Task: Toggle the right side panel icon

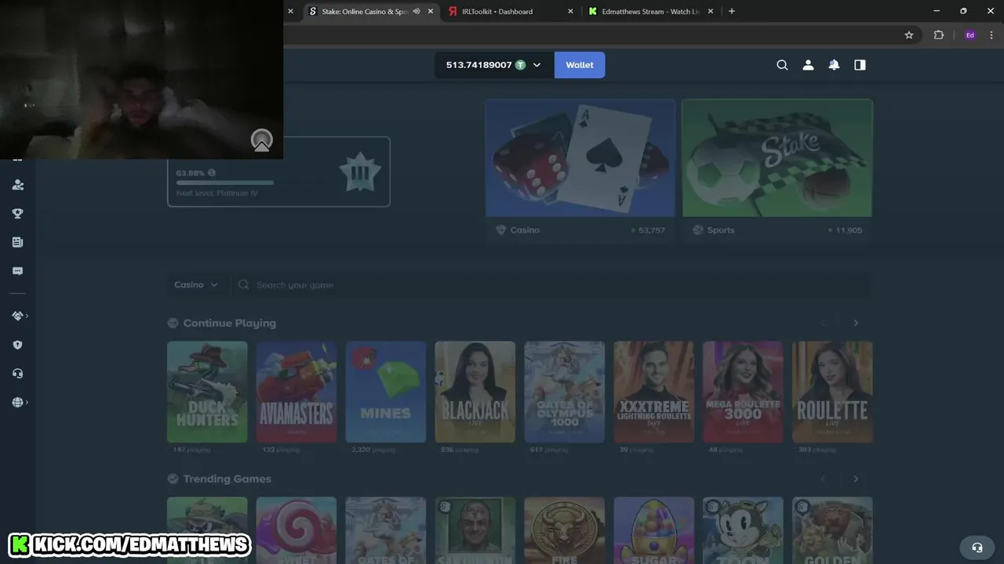Action: (x=860, y=65)
